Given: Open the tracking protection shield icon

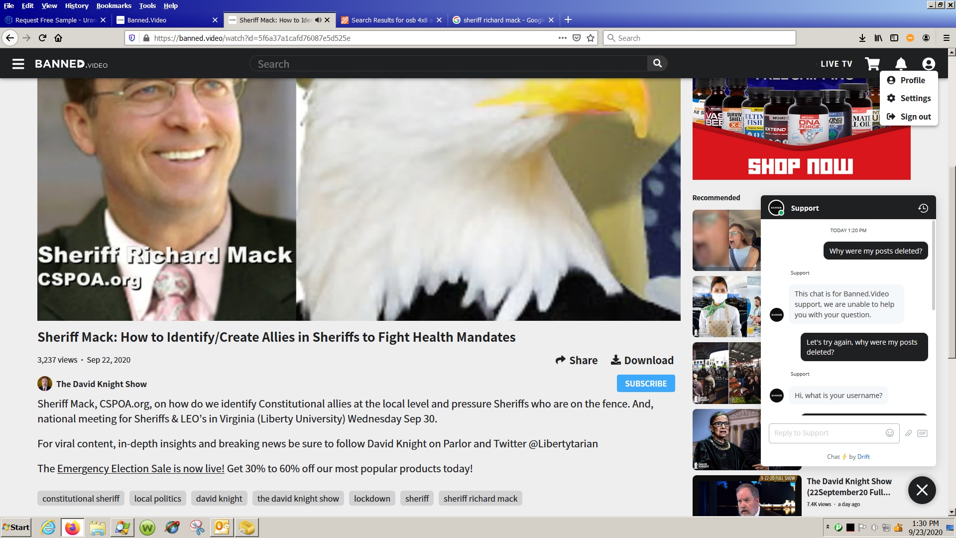Looking at the screenshot, I should click(x=132, y=38).
